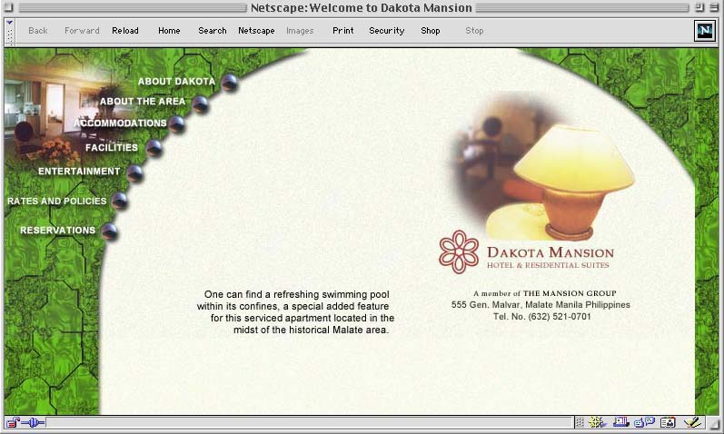Click the Images toolbar button
This screenshot has height=434, width=724.
click(x=300, y=31)
